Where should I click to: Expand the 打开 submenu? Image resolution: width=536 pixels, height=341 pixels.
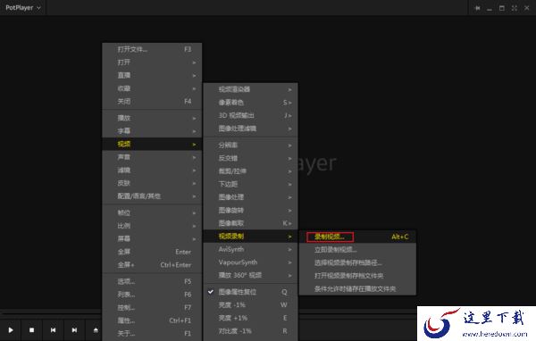152,62
